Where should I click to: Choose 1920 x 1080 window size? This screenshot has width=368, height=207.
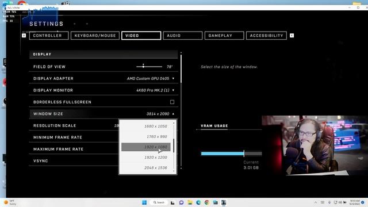[x=145, y=147]
